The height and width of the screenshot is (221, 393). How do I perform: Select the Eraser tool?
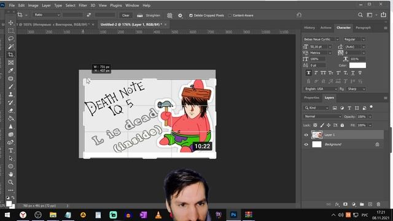coord(10,110)
